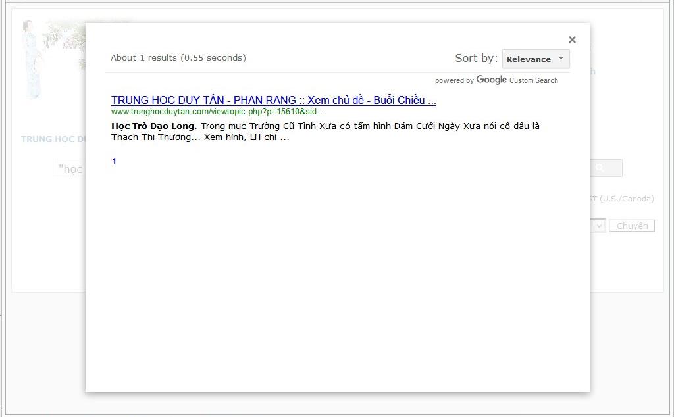Open the dimmed dropdown beside Chuyển

tap(598, 226)
